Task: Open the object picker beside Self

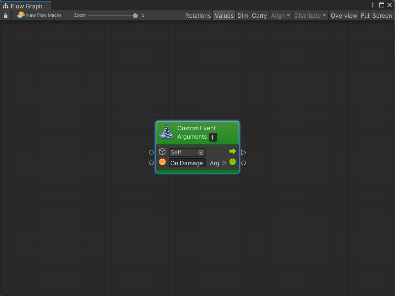Action: pyautogui.click(x=201, y=152)
